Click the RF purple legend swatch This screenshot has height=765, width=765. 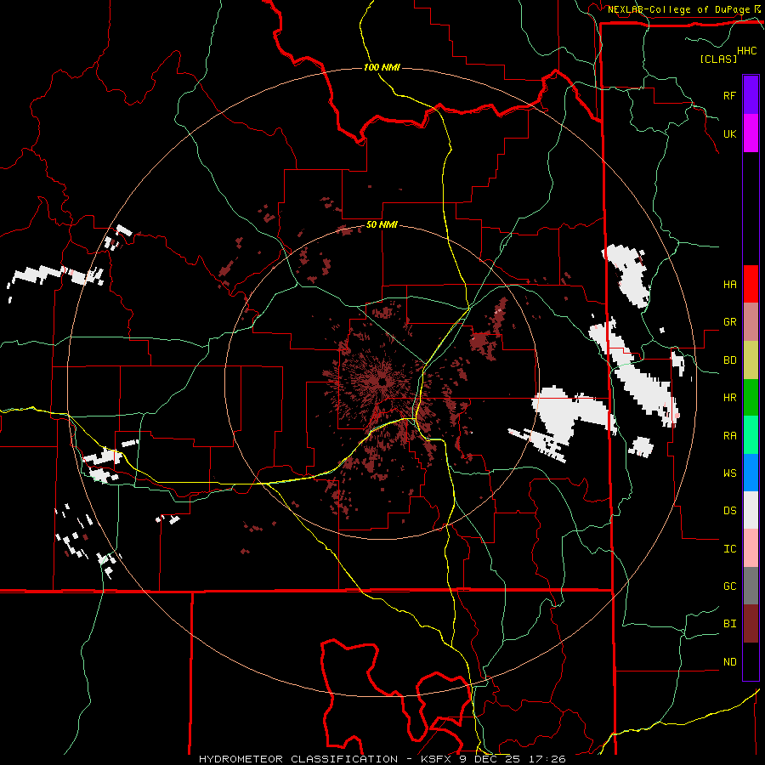[751, 95]
